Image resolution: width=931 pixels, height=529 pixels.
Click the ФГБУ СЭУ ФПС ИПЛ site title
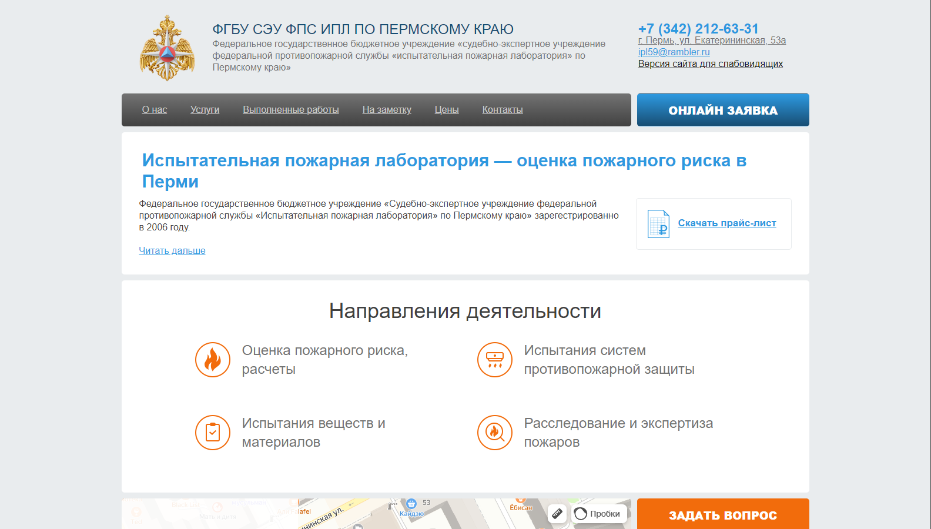[363, 29]
